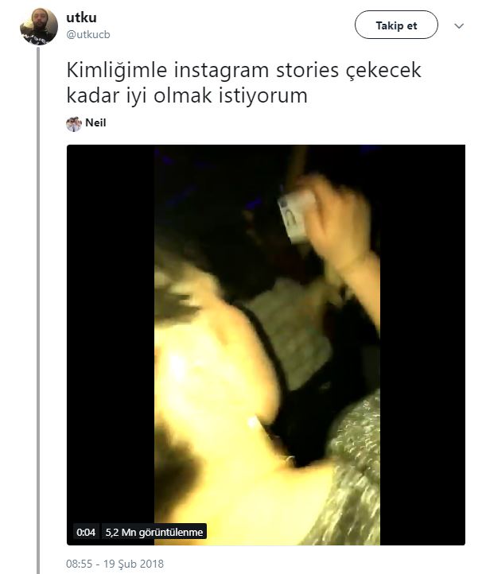Screen dimensions: 486x574
Task: Open the @utkucb handle link
Action: 88,34
